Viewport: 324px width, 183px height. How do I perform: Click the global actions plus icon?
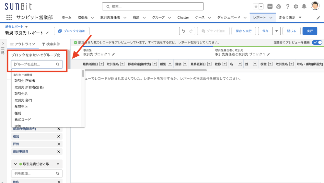[270, 6]
